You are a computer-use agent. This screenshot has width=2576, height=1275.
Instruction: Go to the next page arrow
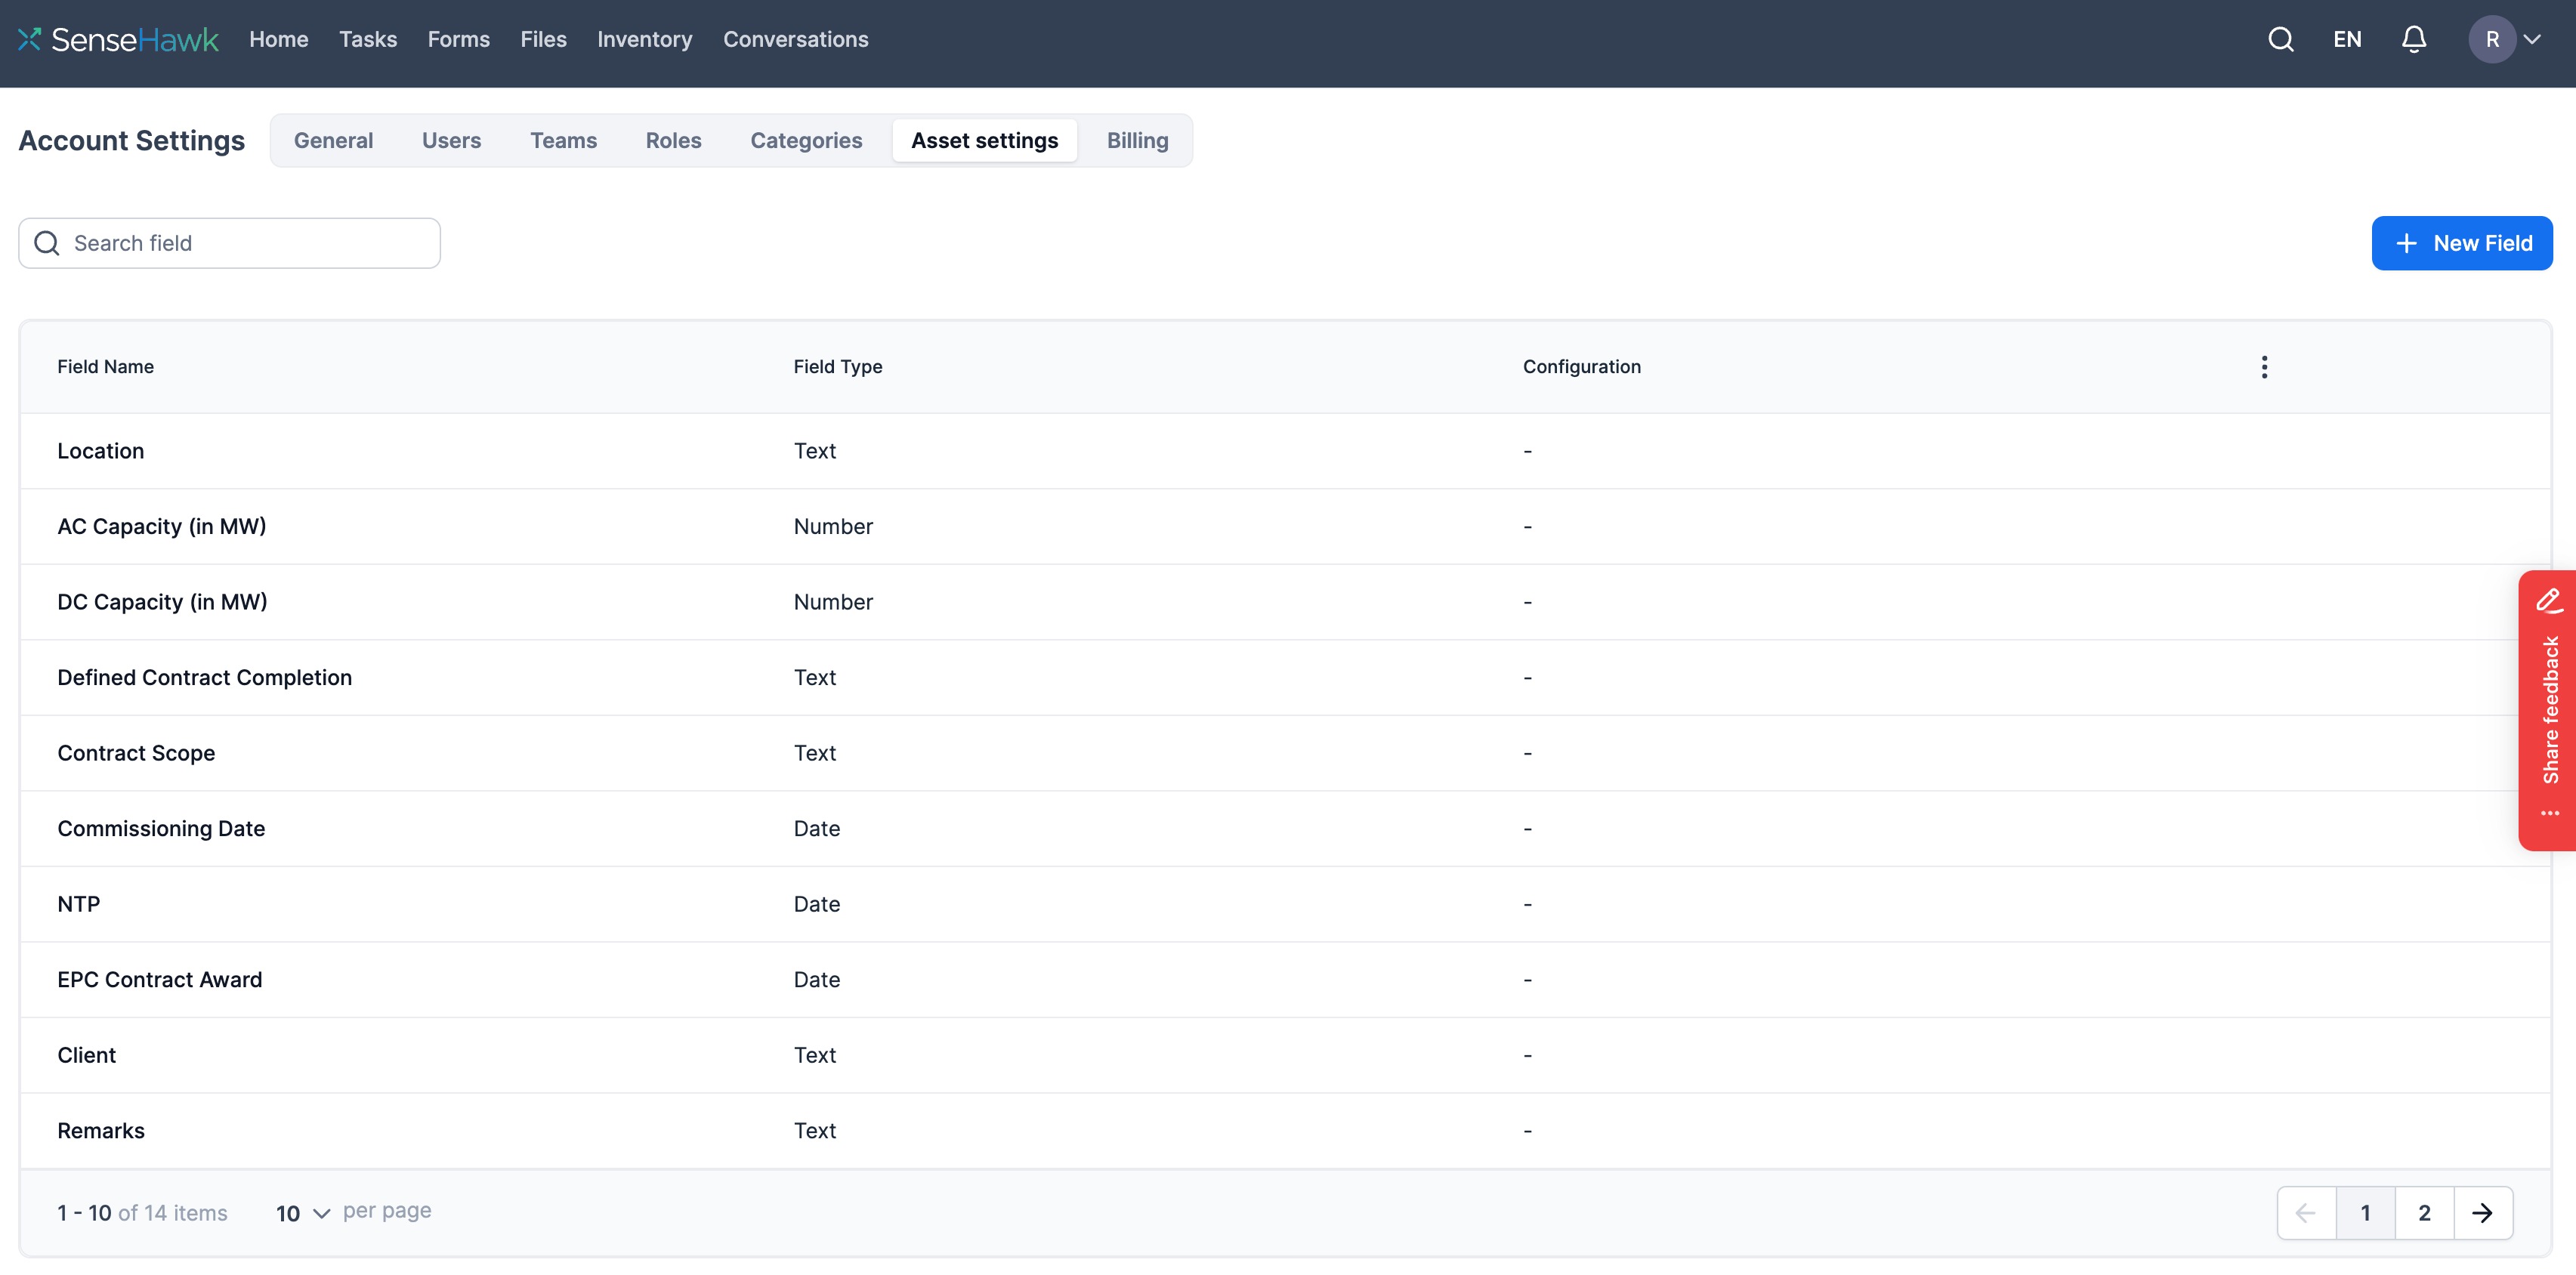(x=2482, y=1212)
